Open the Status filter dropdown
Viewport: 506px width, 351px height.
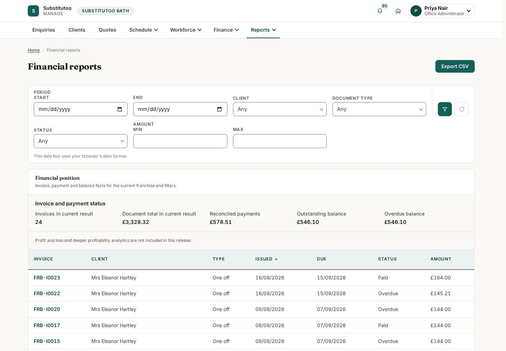80,141
